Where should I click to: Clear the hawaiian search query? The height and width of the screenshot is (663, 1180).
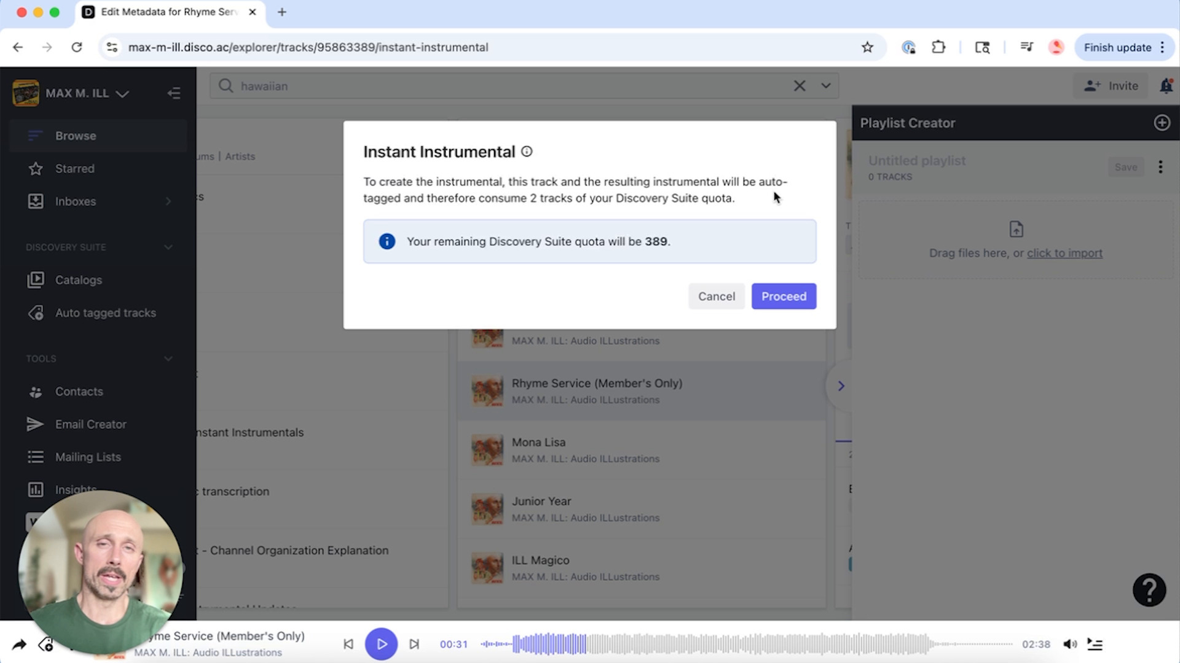[x=799, y=86]
